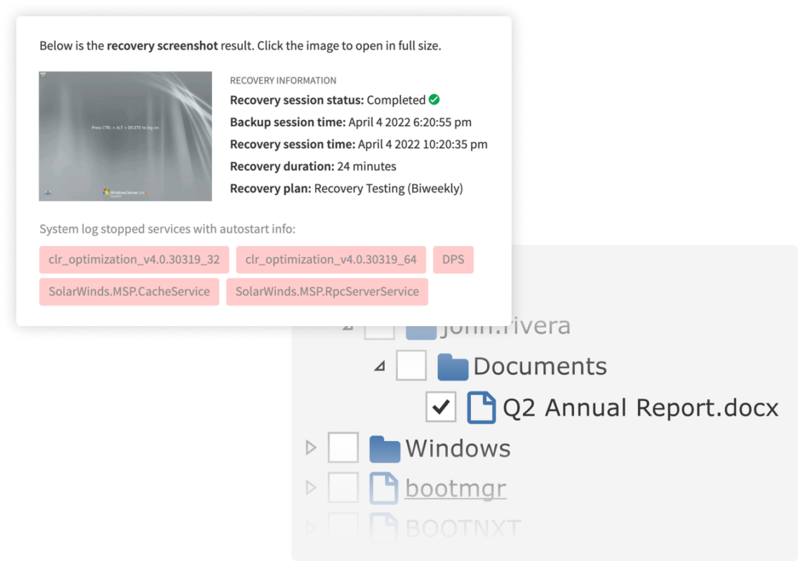Expand the bootmgr tree row arrow
The height and width of the screenshot is (561, 798).
click(311, 488)
